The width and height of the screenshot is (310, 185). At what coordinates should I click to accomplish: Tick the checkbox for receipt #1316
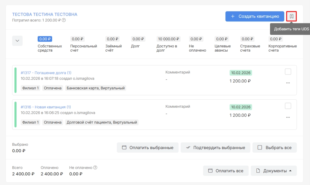pyautogui.click(x=288, y=106)
